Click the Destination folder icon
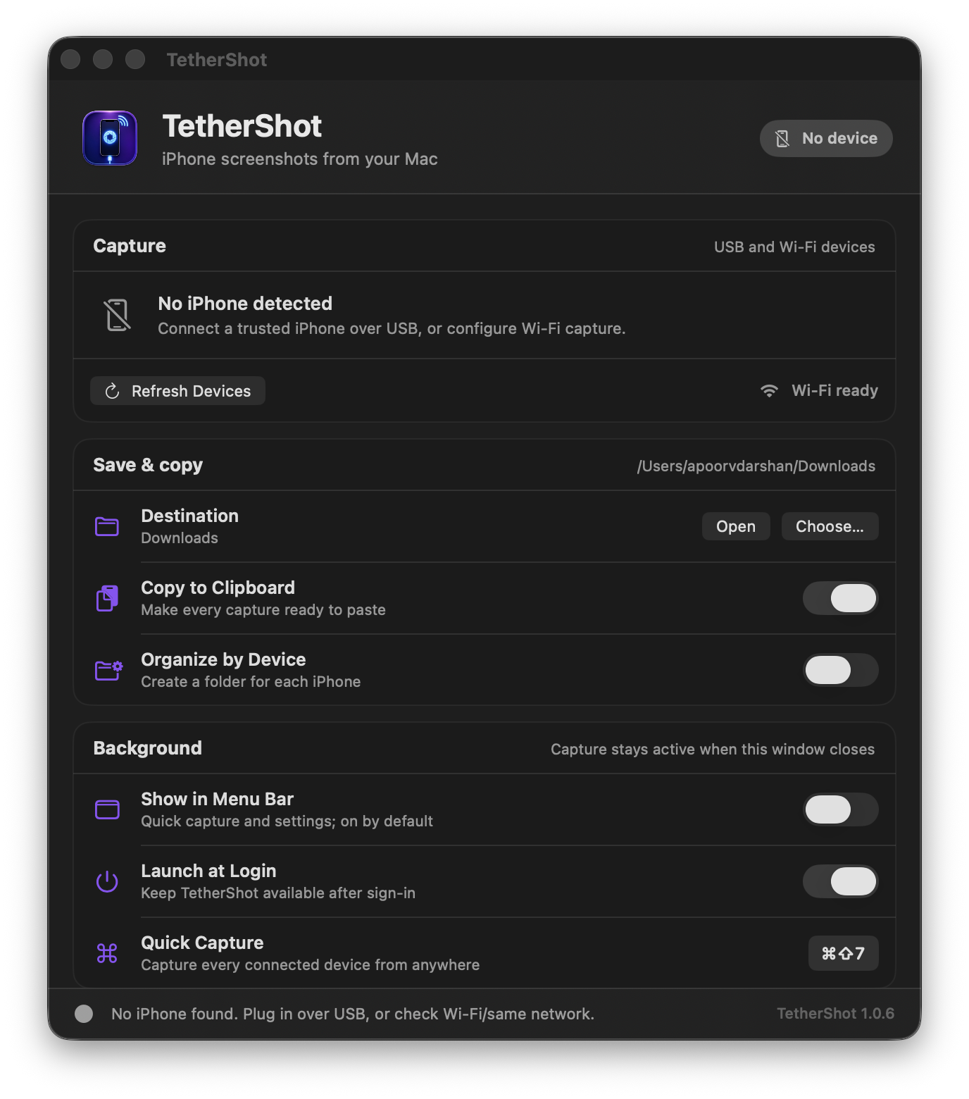This screenshot has width=969, height=1099. point(107,526)
